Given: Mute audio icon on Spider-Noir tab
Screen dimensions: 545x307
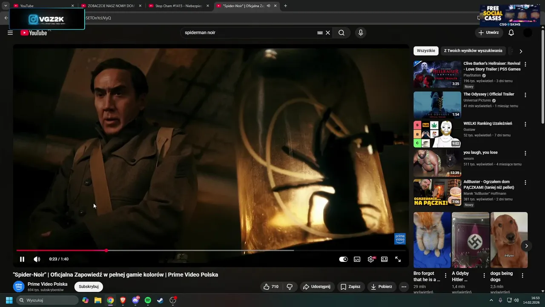Looking at the screenshot, I should point(268,6).
